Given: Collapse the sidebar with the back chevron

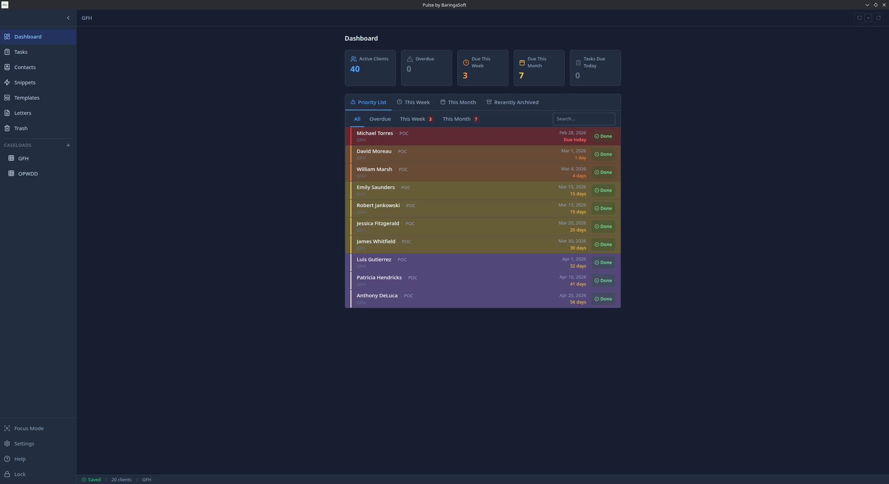Looking at the screenshot, I should pyautogui.click(x=68, y=18).
